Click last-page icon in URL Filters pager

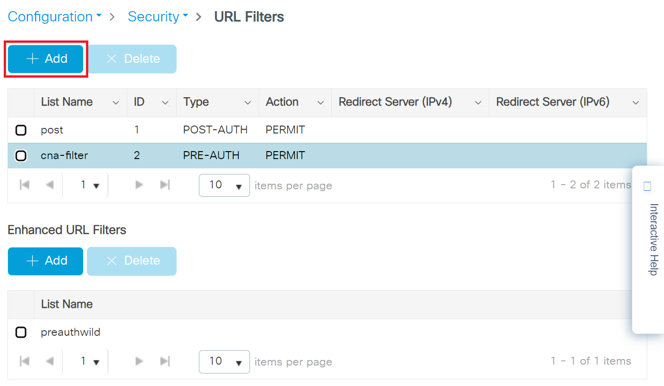coord(164,185)
